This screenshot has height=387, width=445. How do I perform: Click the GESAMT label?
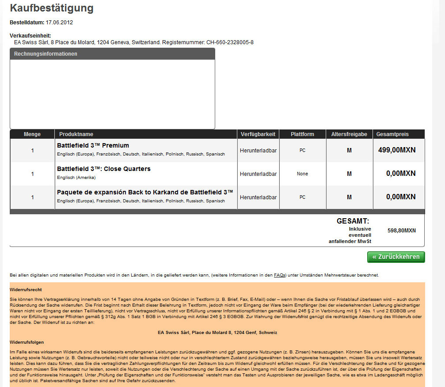[353, 221]
